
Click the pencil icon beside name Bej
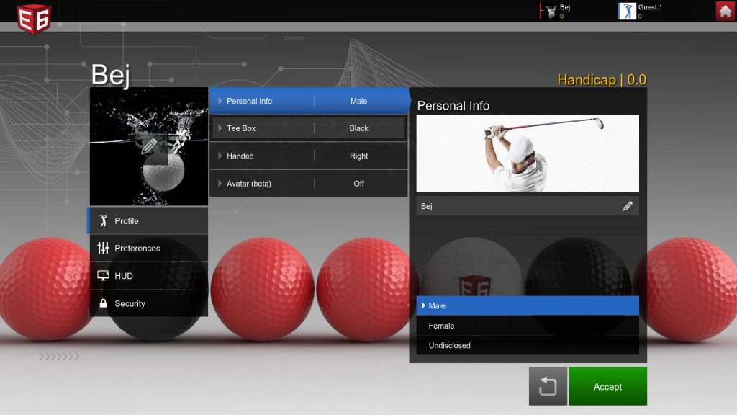(628, 206)
